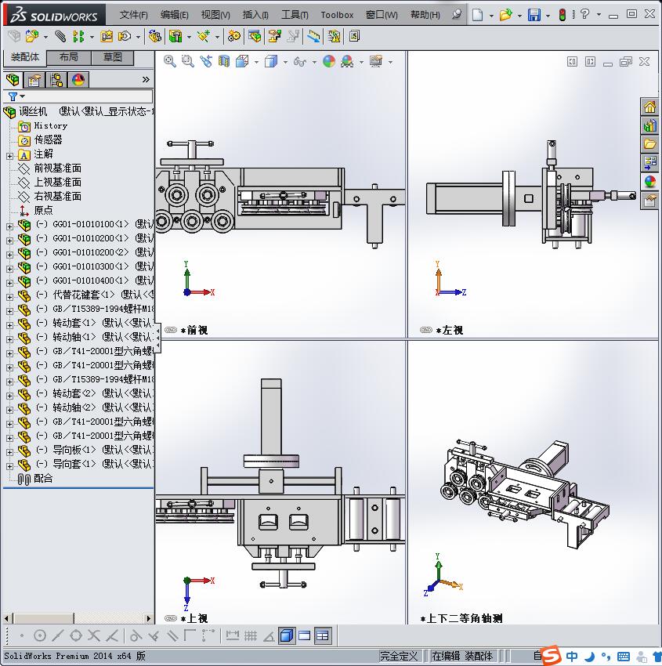
Task: Open View Orientation dropdown arrow
Action: (x=256, y=63)
